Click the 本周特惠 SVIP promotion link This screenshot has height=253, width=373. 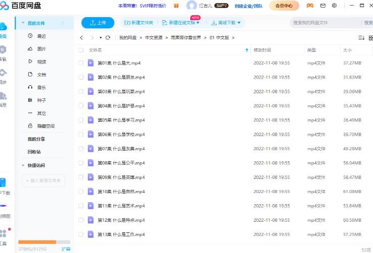(x=142, y=6)
